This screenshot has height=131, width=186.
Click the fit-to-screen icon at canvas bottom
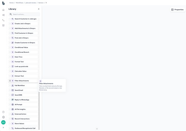97,129
